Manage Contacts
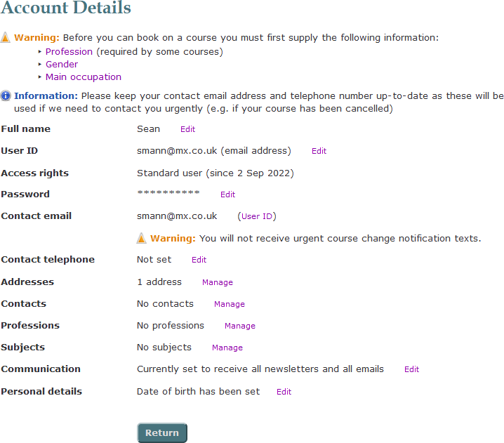 coord(230,304)
